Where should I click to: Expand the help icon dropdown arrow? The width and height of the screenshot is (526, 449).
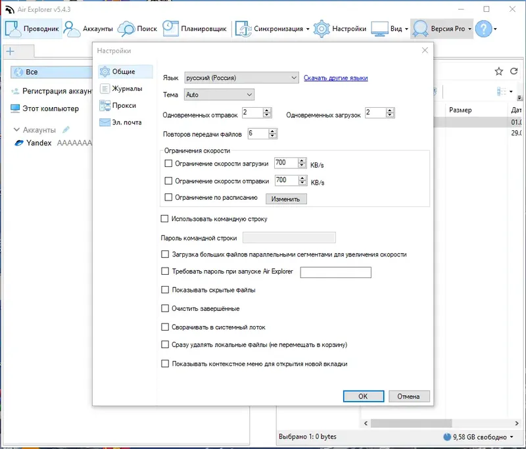[x=495, y=29]
